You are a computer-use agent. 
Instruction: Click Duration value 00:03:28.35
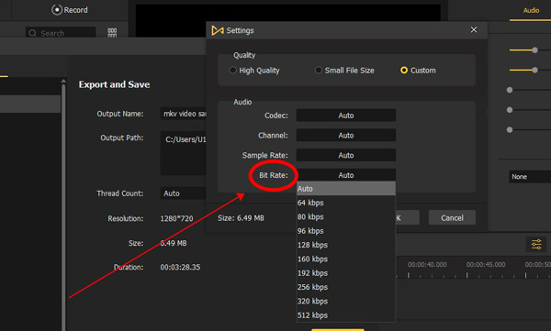(180, 267)
